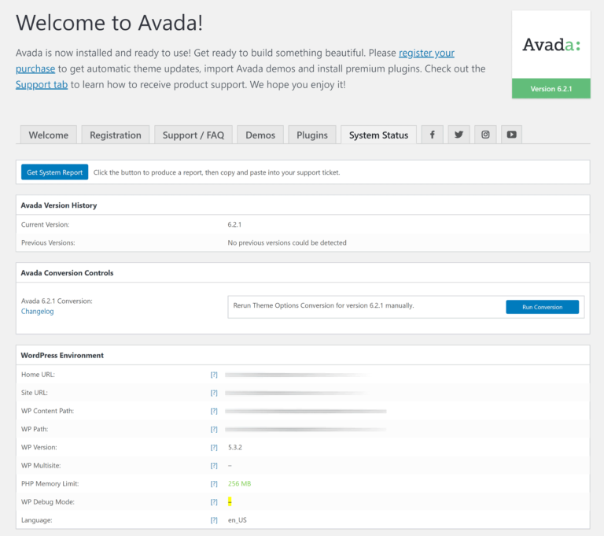
Task: Click the 'Click the button to produce a report' text
Action: point(217,172)
